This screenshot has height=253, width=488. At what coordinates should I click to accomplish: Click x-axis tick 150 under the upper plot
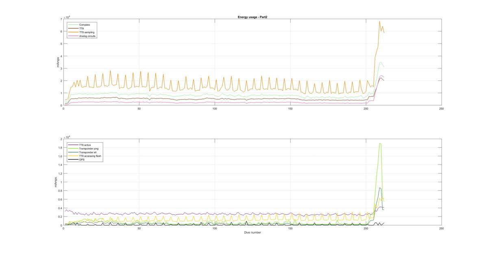(x=290, y=109)
